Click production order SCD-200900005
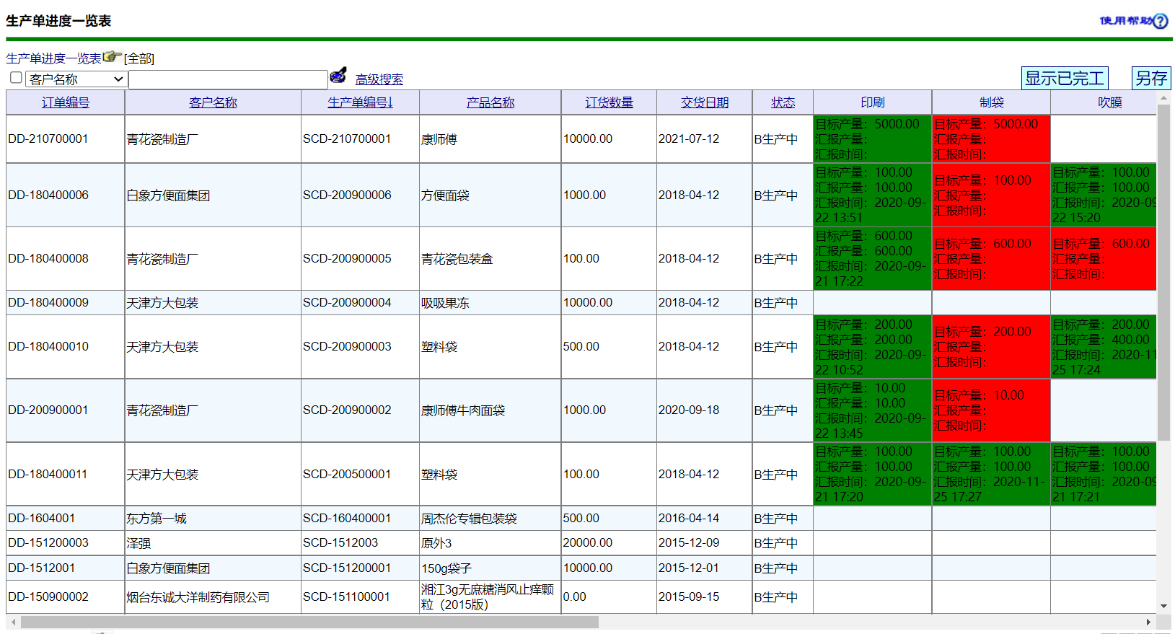 [347, 259]
